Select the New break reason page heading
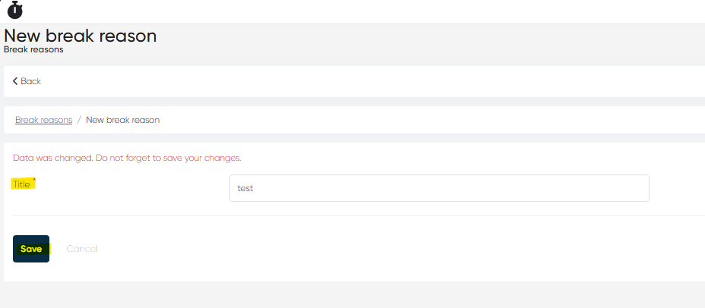The image size is (705, 308). click(81, 36)
